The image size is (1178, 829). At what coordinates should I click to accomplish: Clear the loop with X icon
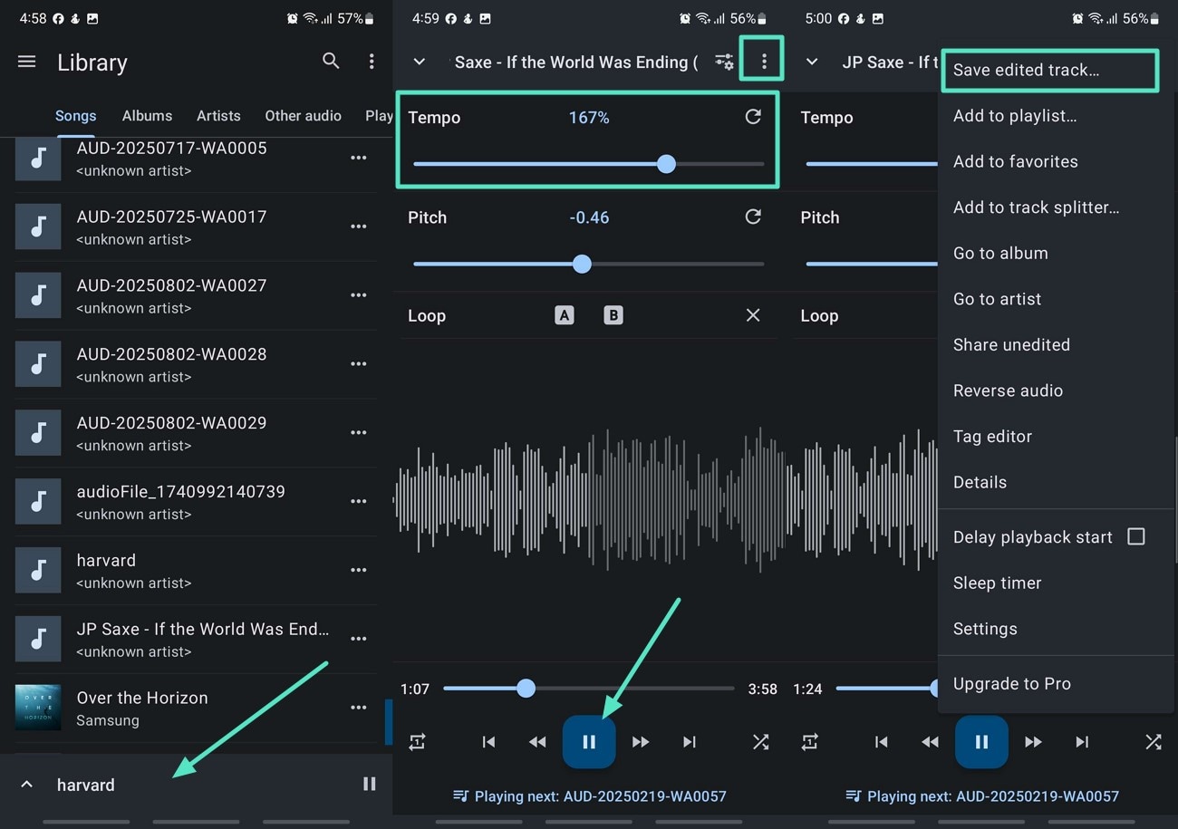click(x=753, y=315)
